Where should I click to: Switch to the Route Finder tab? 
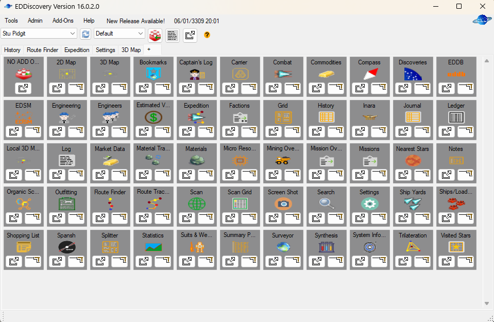point(43,50)
